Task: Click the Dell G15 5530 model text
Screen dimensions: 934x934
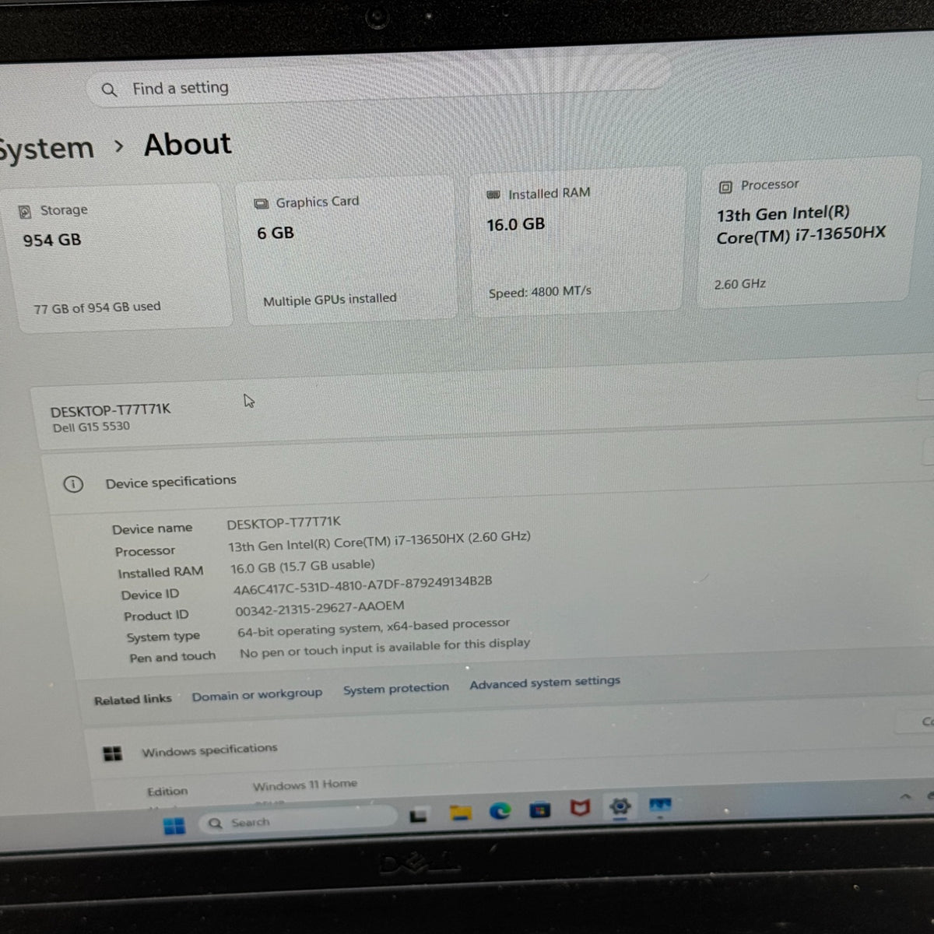Action: [91, 427]
